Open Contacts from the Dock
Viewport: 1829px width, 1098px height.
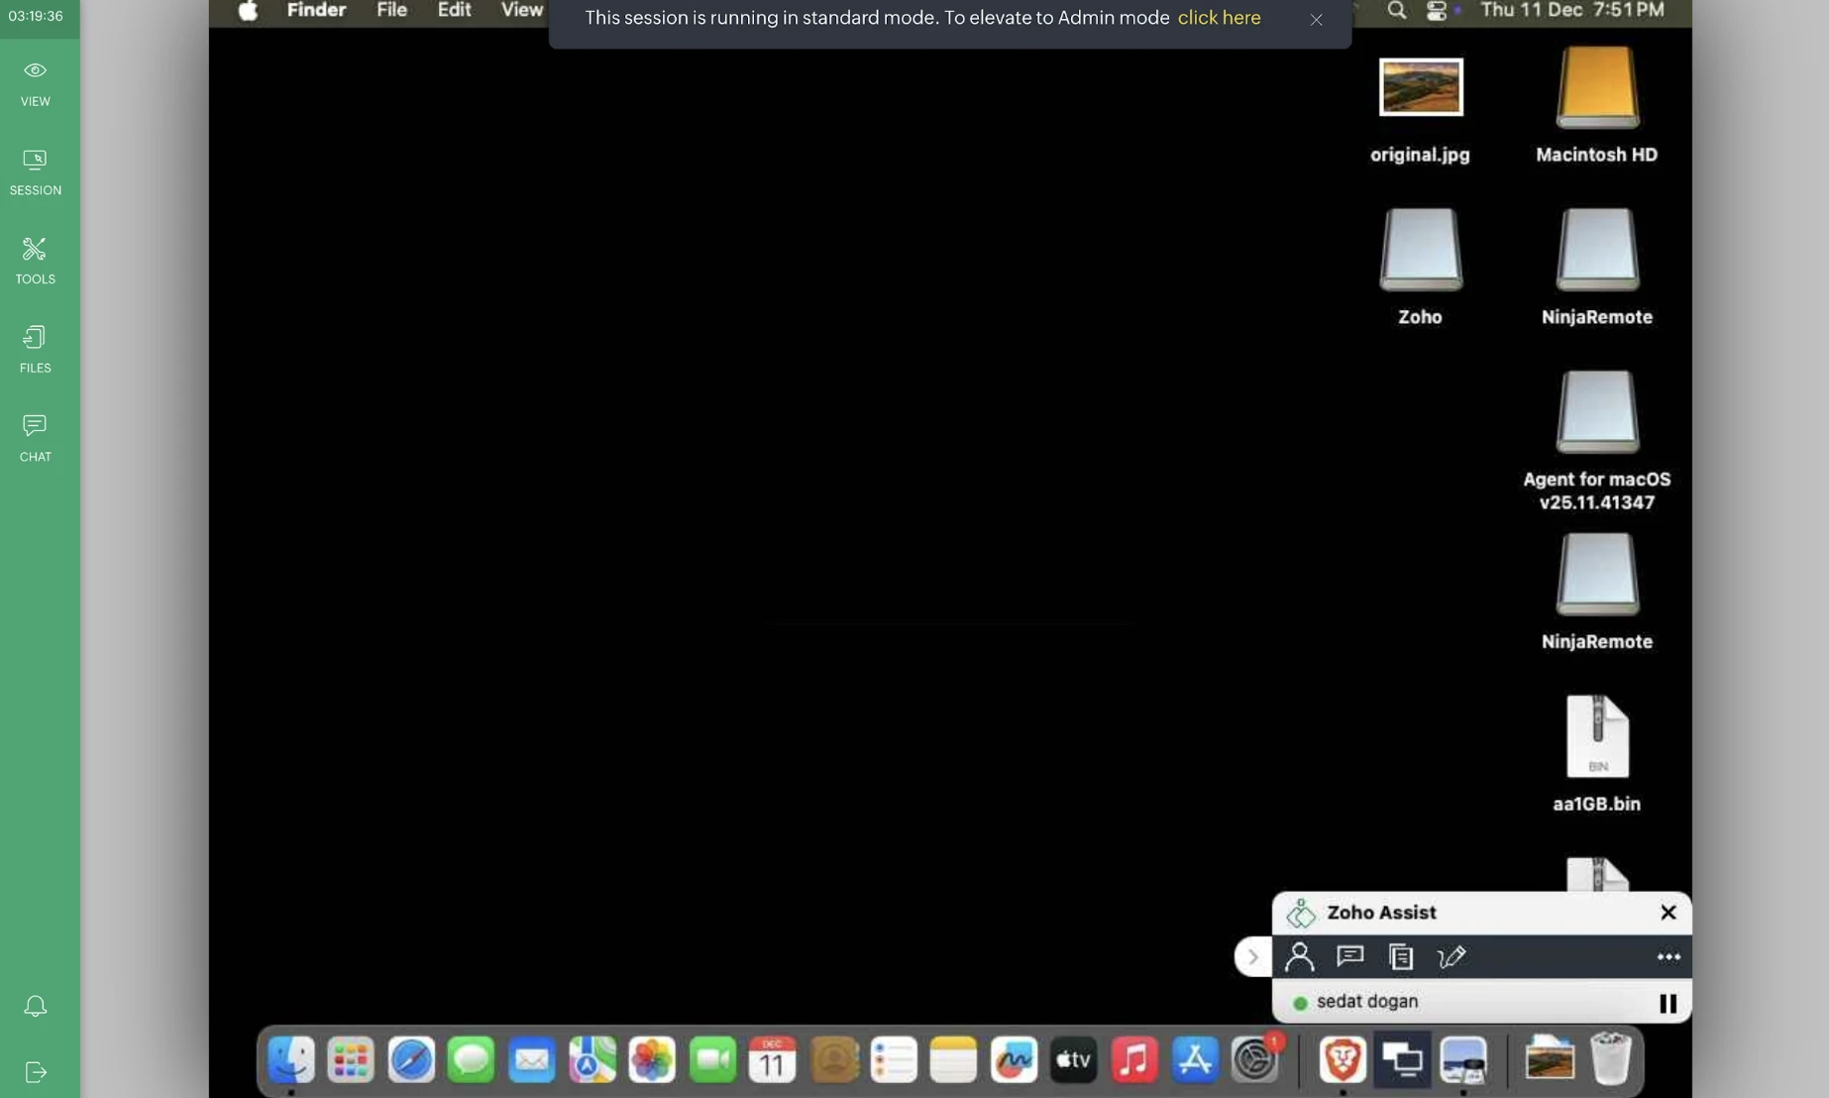[x=834, y=1060]
